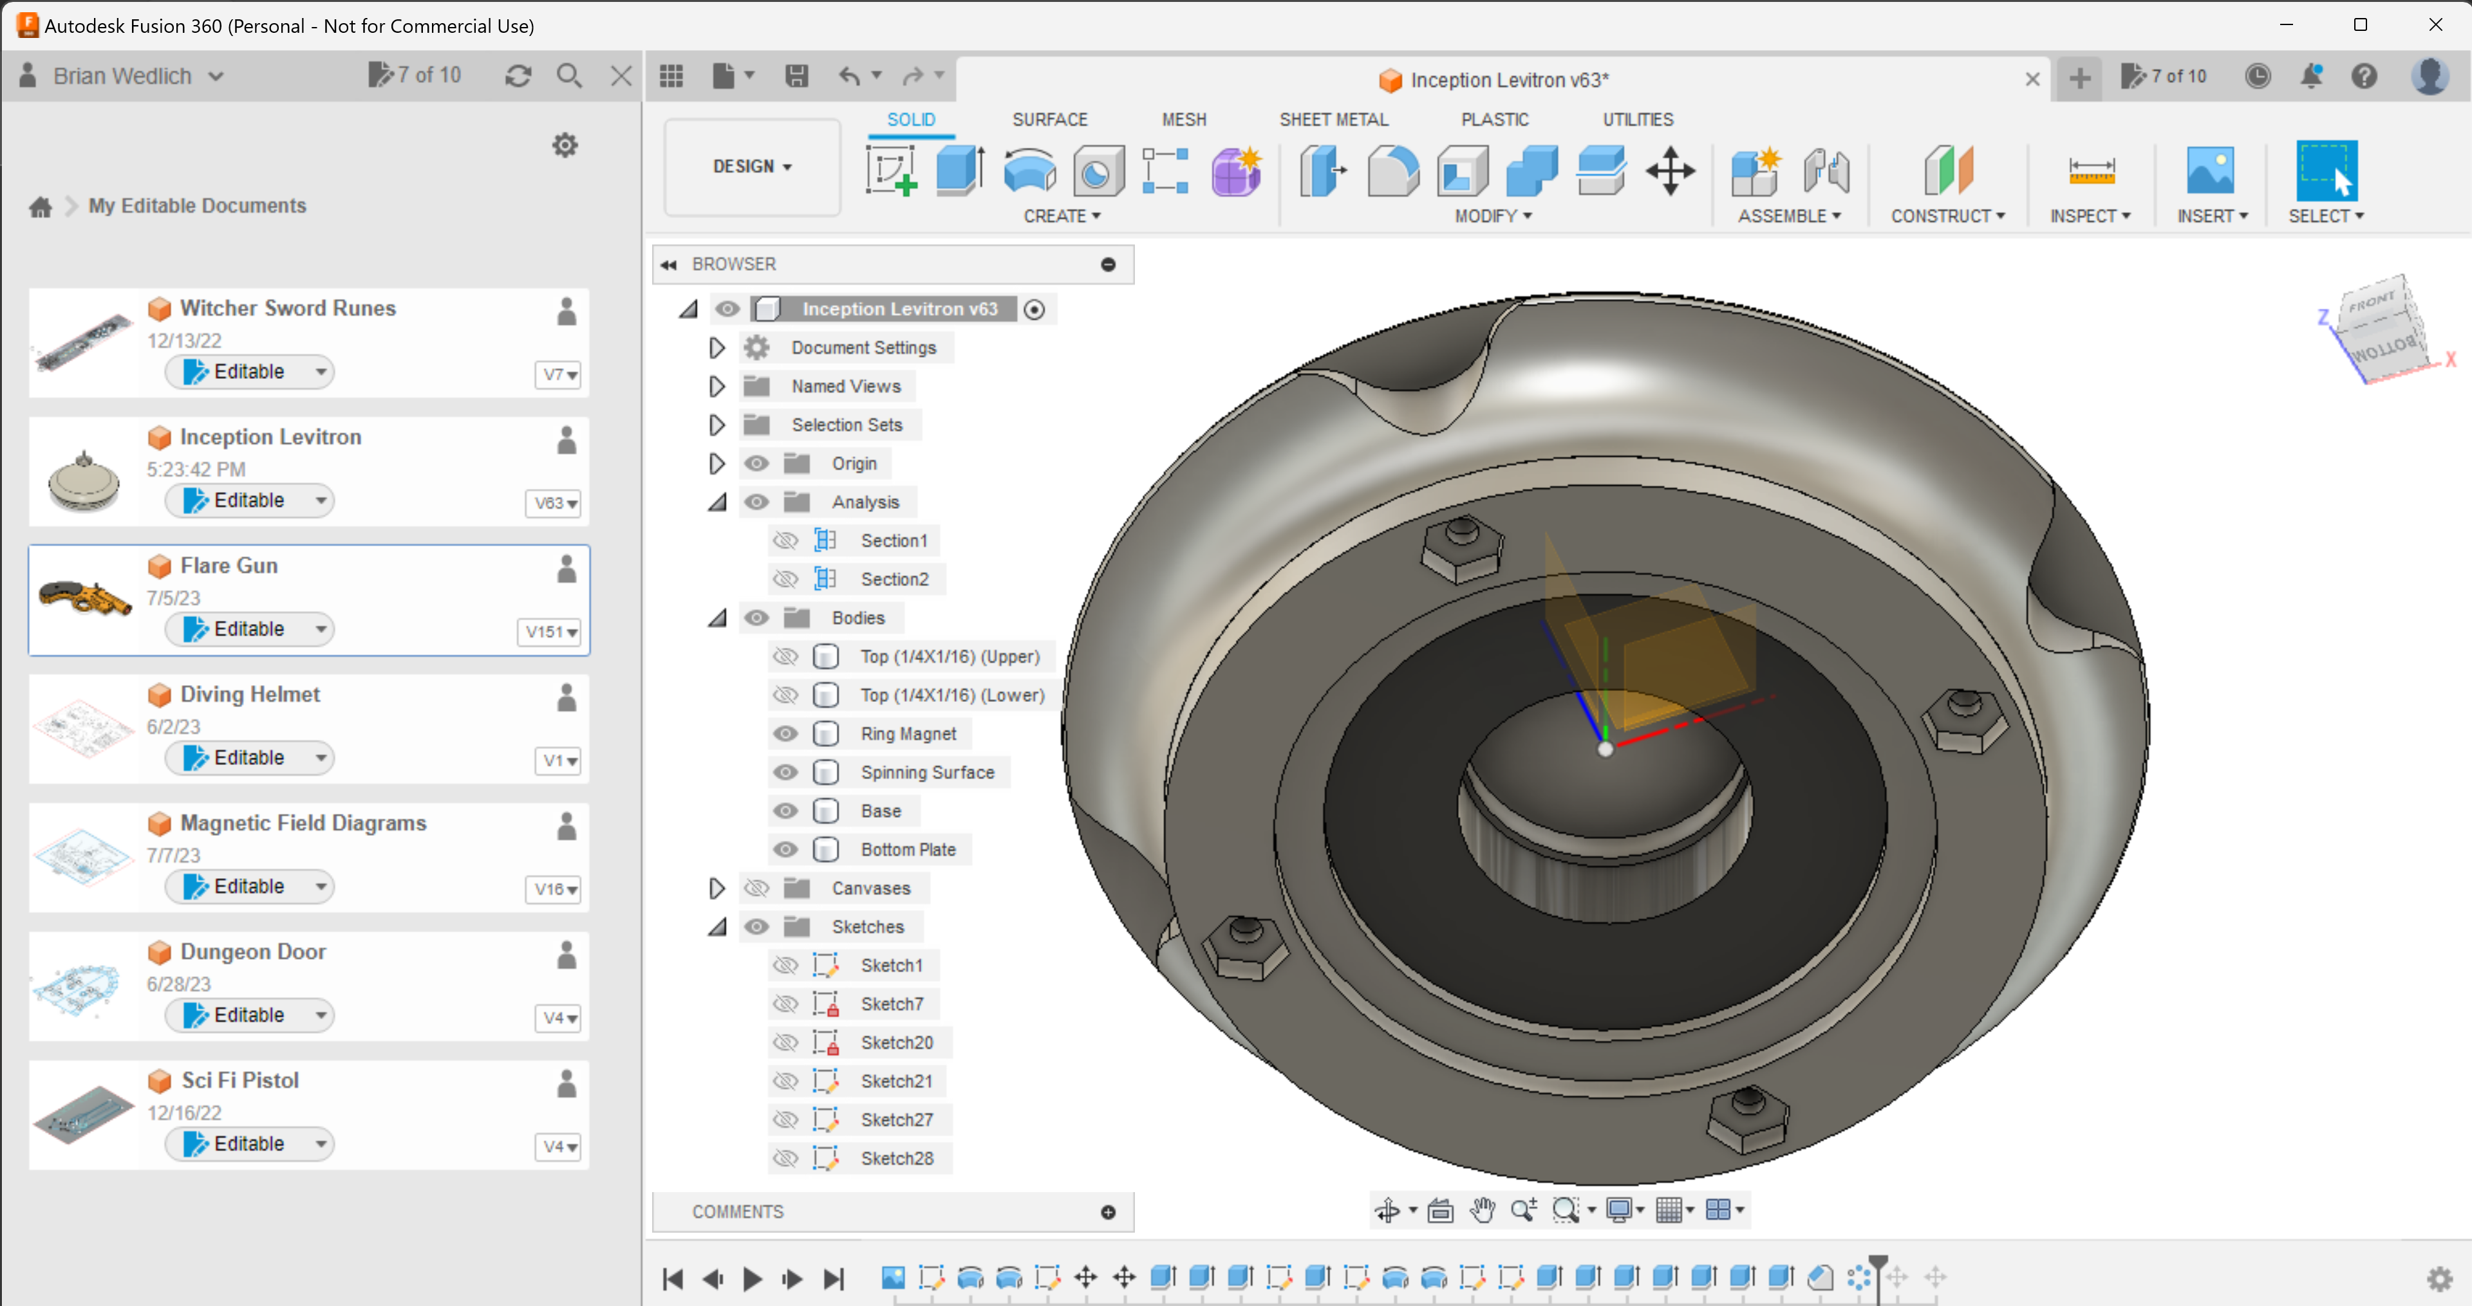
Task: Save the current design
Action: pyautogui.click(x=796, y=76)
